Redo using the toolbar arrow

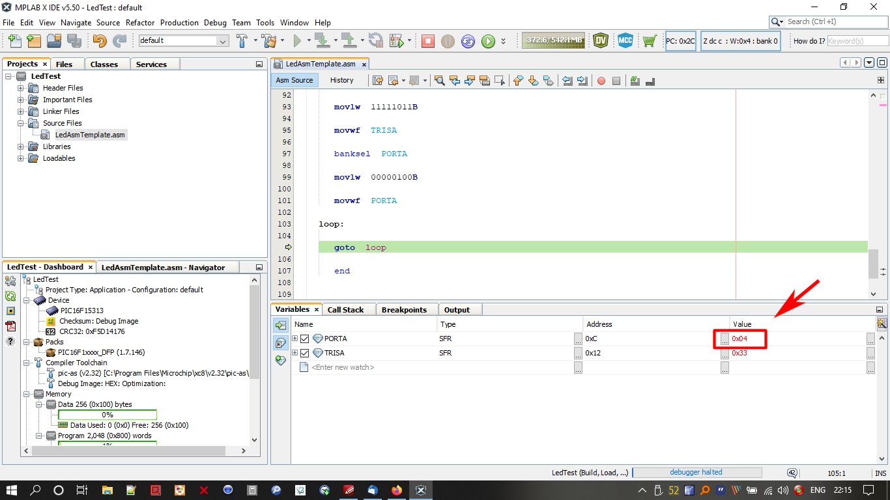coord(119,40)
